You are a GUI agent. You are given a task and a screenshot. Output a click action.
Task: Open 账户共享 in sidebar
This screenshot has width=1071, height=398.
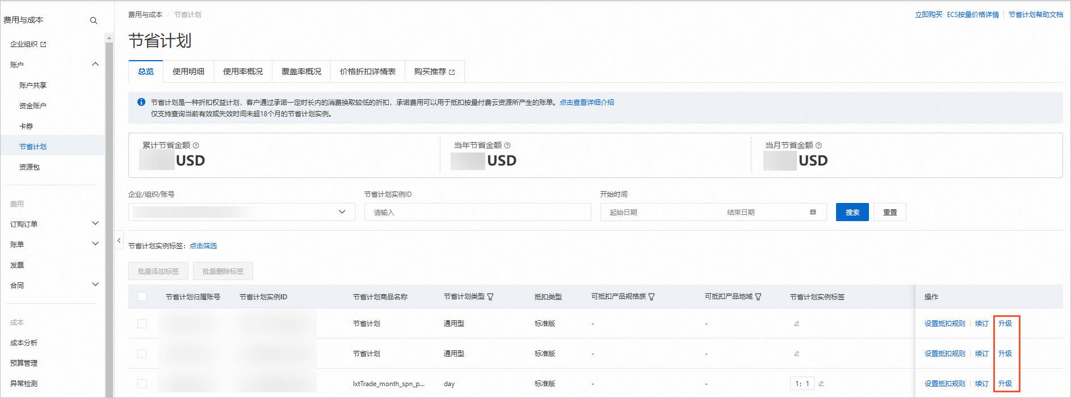pyautogui.click(x=33, y=86)
